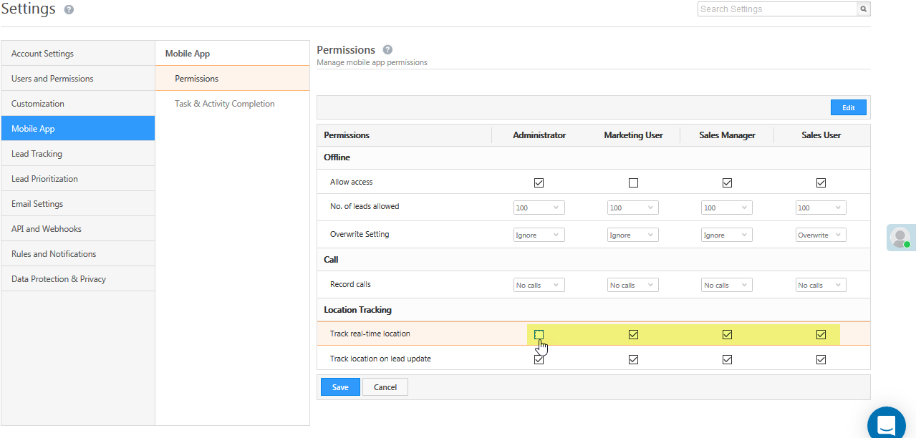Image resolution: width=916 pixels, height=438 pixels.
Task: Save the permission changes
Action: point(340,387)
